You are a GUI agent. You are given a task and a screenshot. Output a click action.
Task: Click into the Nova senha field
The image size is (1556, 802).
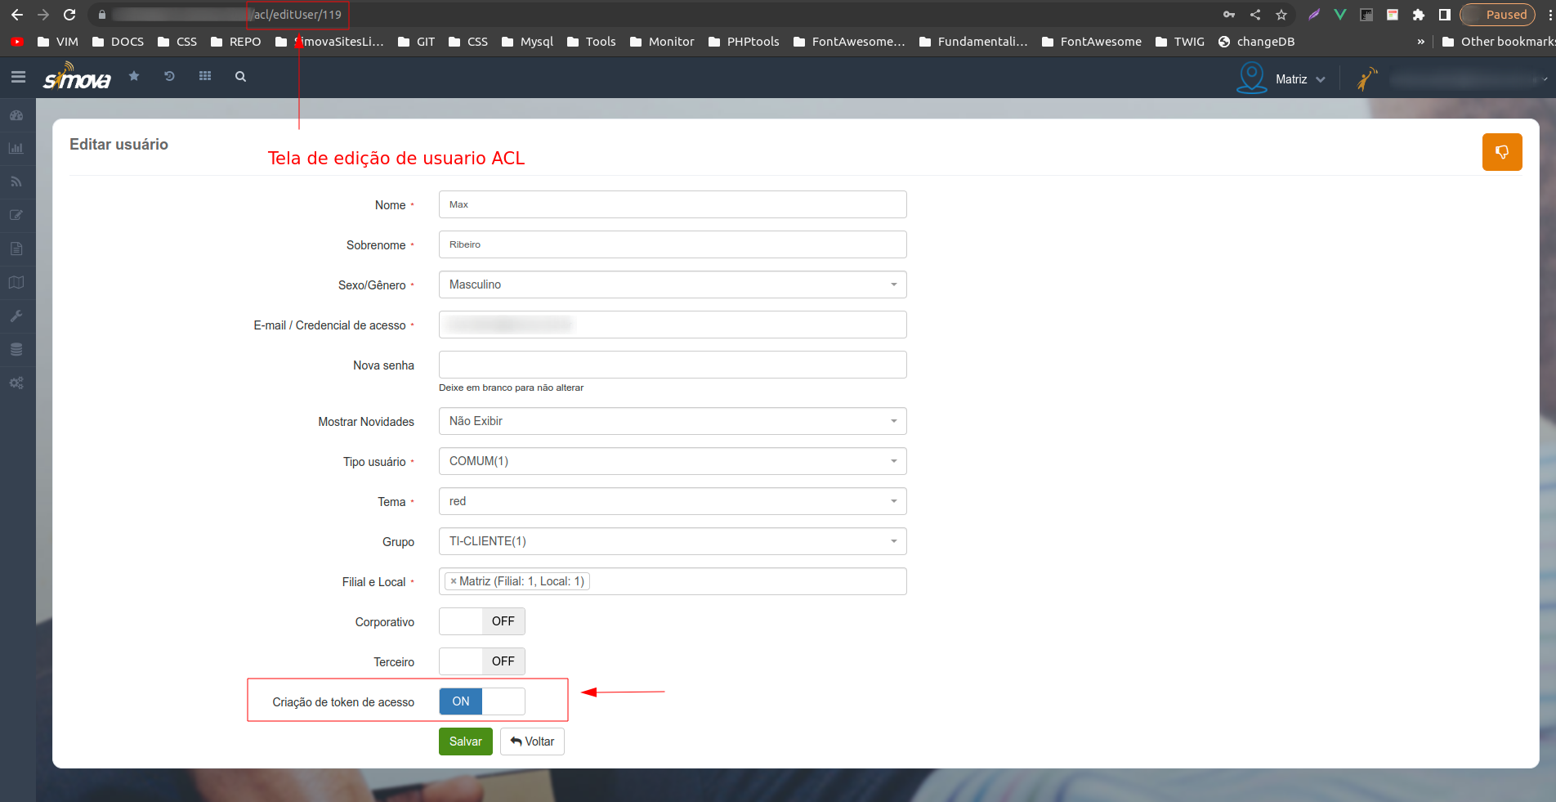point(672,365)
